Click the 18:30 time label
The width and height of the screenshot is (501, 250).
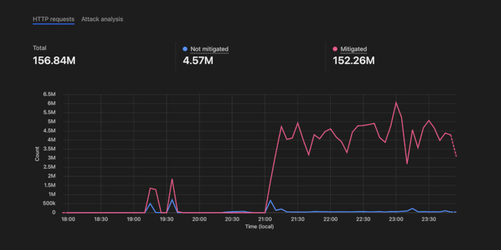pyautogui.click(x=101, y=219)
